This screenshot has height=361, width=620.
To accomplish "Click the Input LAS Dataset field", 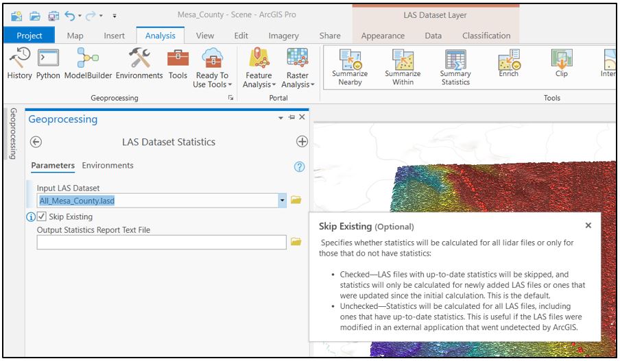I will pyautogui.click(x=158, y=201).
